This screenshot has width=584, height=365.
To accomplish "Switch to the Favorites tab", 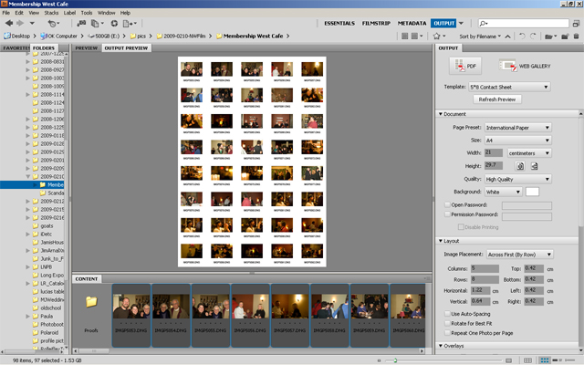I will 16,48.
